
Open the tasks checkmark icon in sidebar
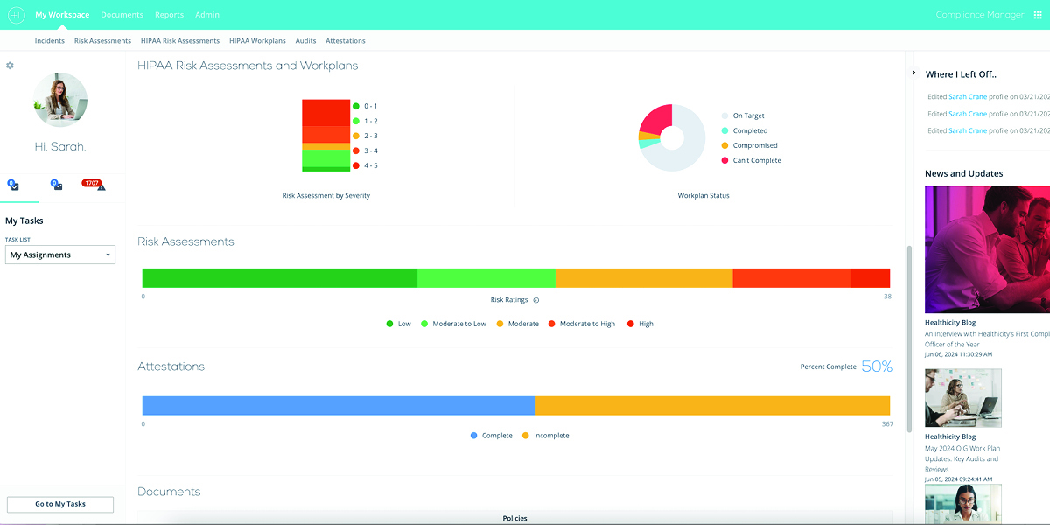click(13, 185)
